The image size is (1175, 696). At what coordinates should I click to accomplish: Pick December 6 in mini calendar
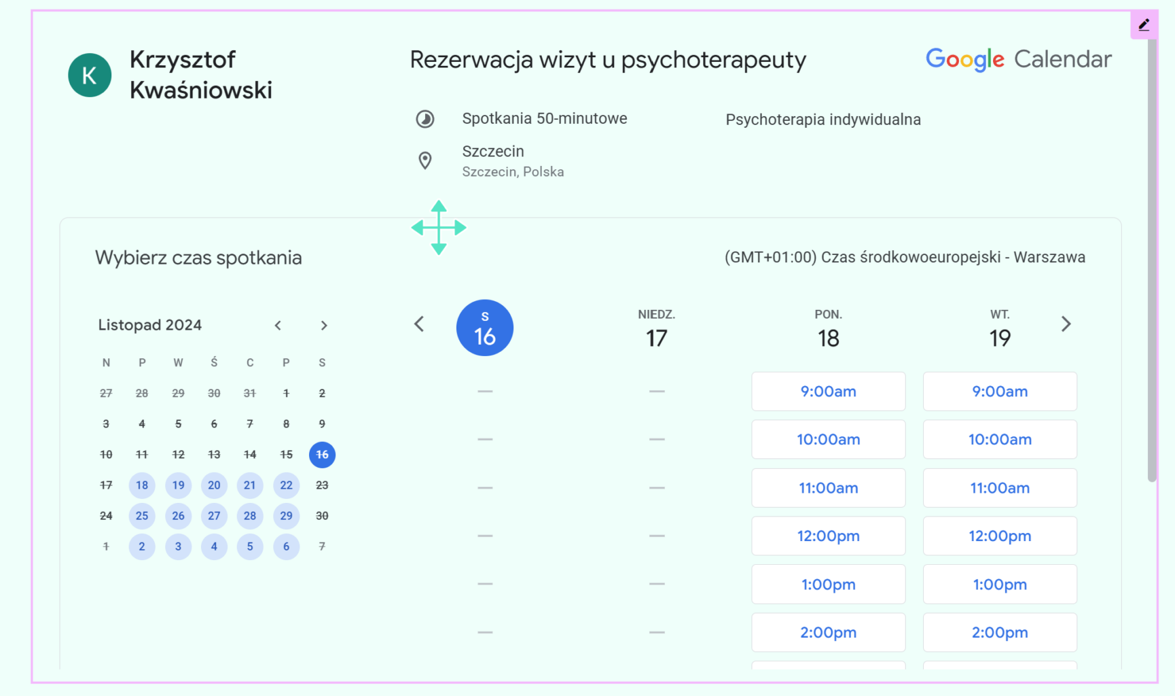click(x=286, y=546)
